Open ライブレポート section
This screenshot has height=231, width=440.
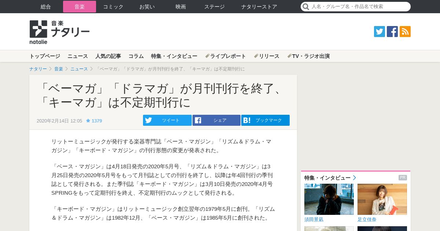click(x=225, y=56)
